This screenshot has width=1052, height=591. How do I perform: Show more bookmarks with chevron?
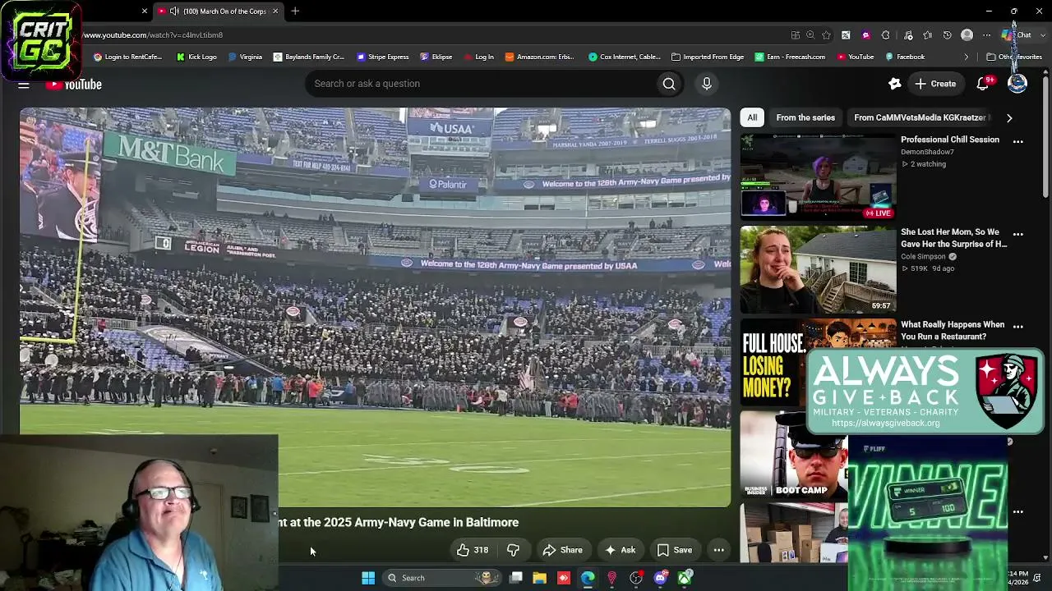pyautogui.click(x=967, y=57)
